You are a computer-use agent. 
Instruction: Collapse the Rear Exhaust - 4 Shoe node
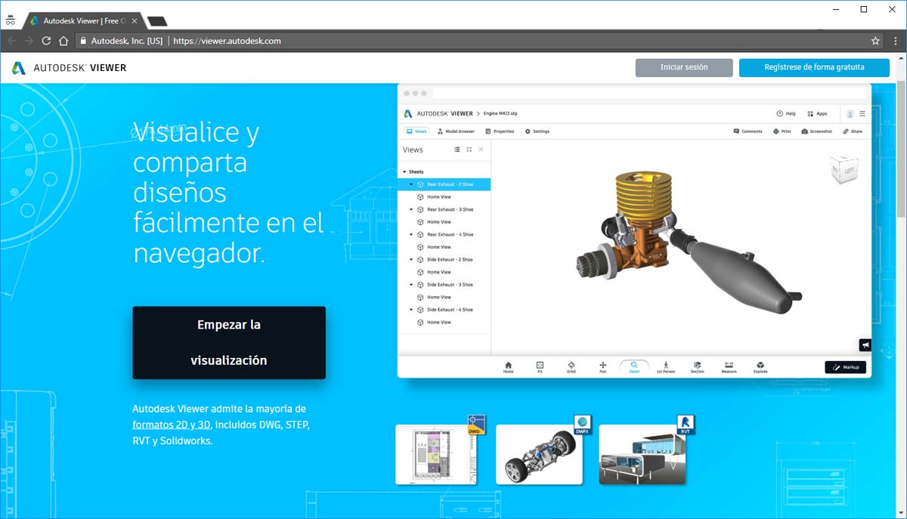pos(411,234)
